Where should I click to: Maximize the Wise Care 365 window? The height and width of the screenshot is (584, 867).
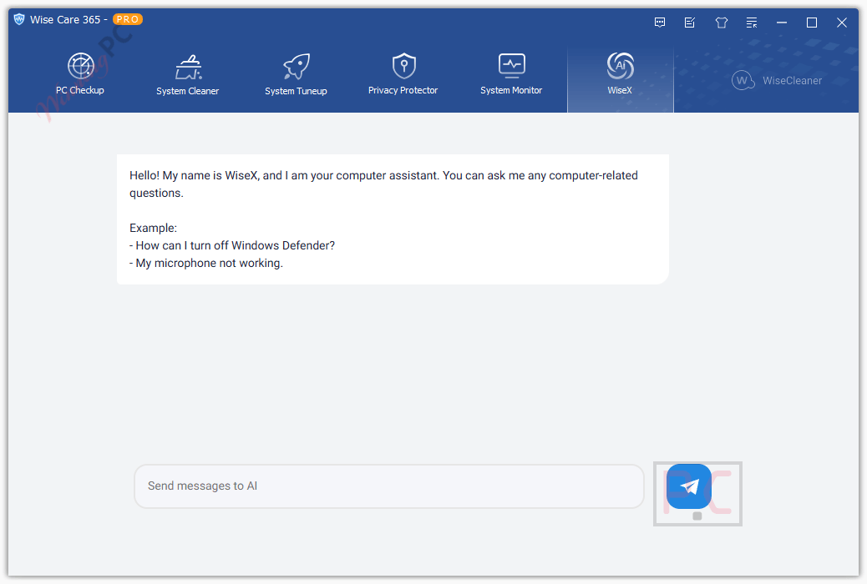(x=812, y=23)
